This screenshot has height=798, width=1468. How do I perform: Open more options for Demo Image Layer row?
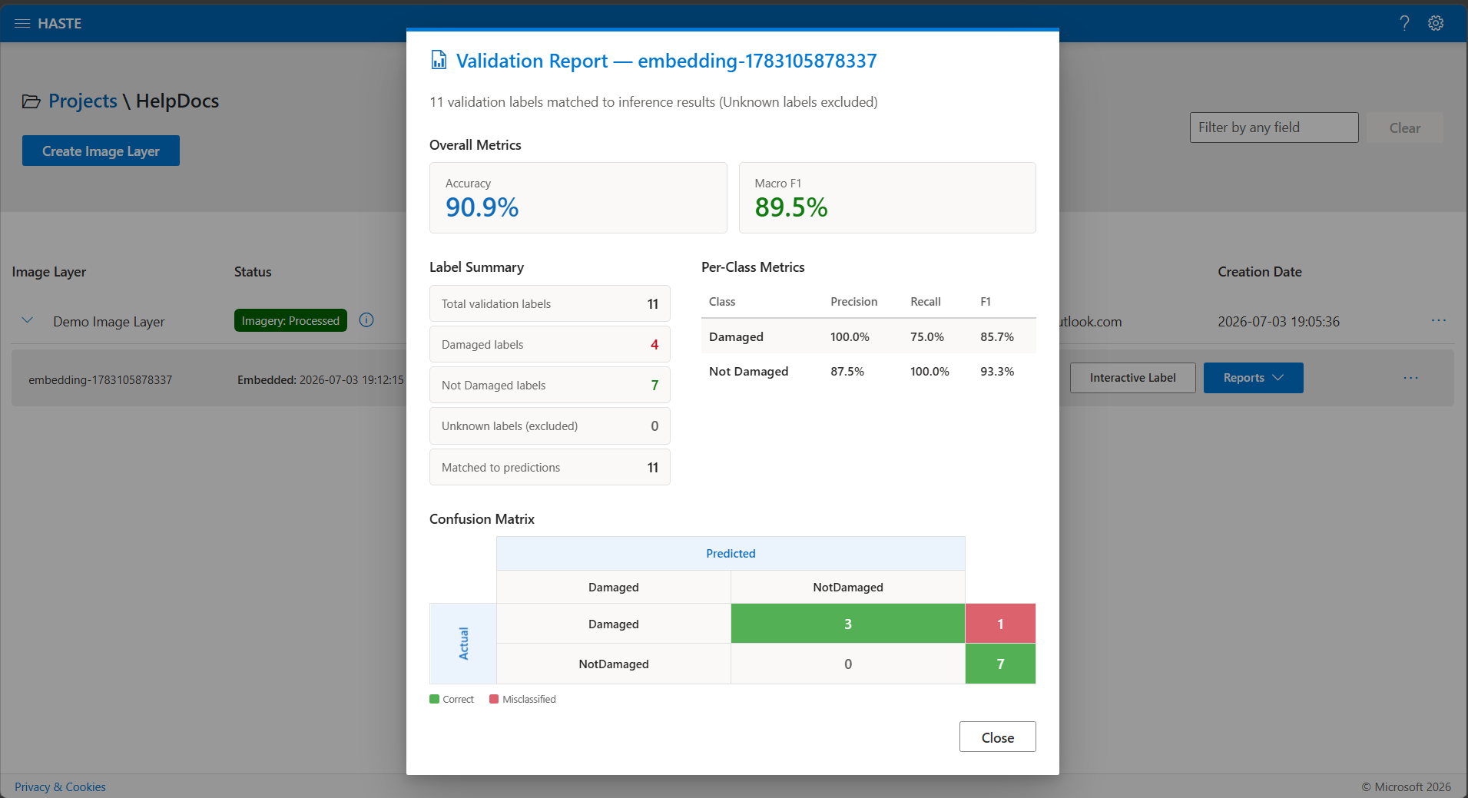click(1439, 320)
